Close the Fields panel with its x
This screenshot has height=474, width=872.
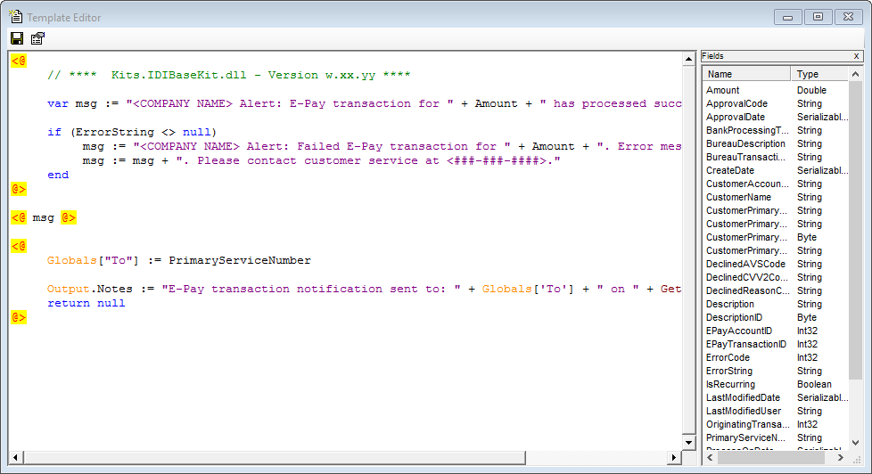coord(857,55)
